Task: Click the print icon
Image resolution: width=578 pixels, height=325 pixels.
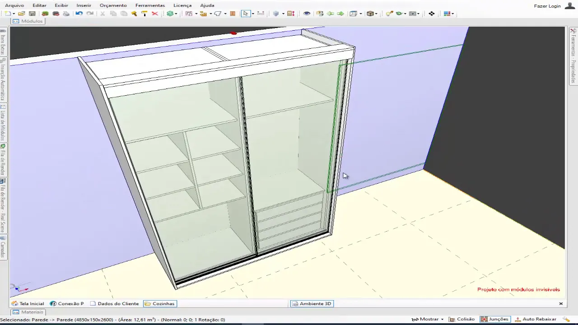Action: (66, 14)
